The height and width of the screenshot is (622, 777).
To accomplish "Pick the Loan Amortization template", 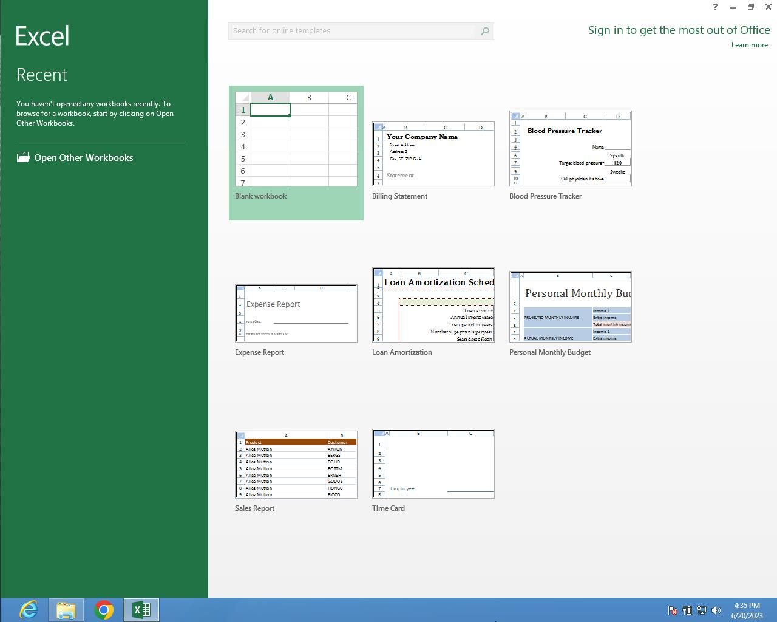I will point(433,305).
